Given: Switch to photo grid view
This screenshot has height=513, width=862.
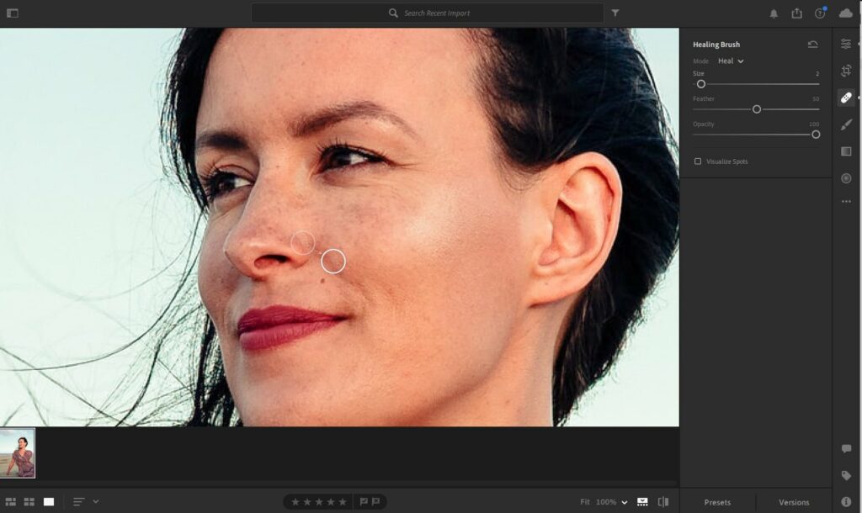Looking at the screenshot, I should (x=10, y=501).
